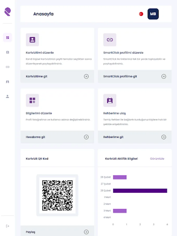Click the Kartvizitimi düzenle card icon

[x=32, y=40]
